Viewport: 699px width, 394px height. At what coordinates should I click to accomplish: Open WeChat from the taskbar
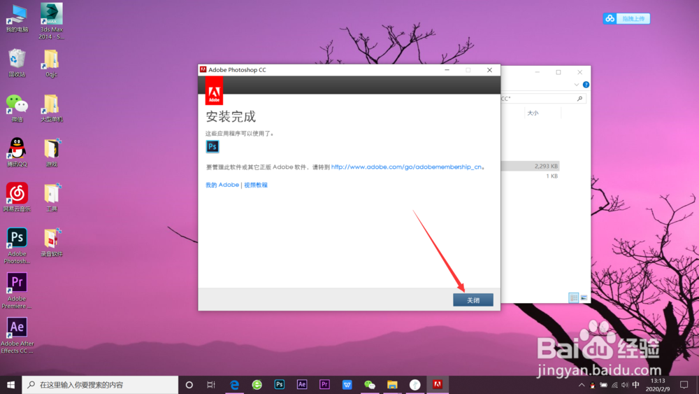click(x=370, y=385)
